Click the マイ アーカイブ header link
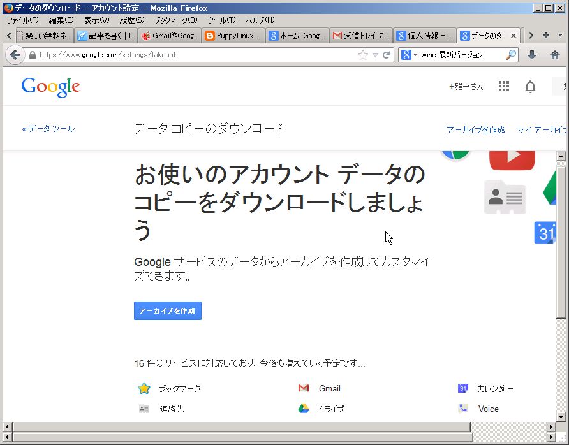Viewport: 569px width, 445px height. [x=542, y=130]
